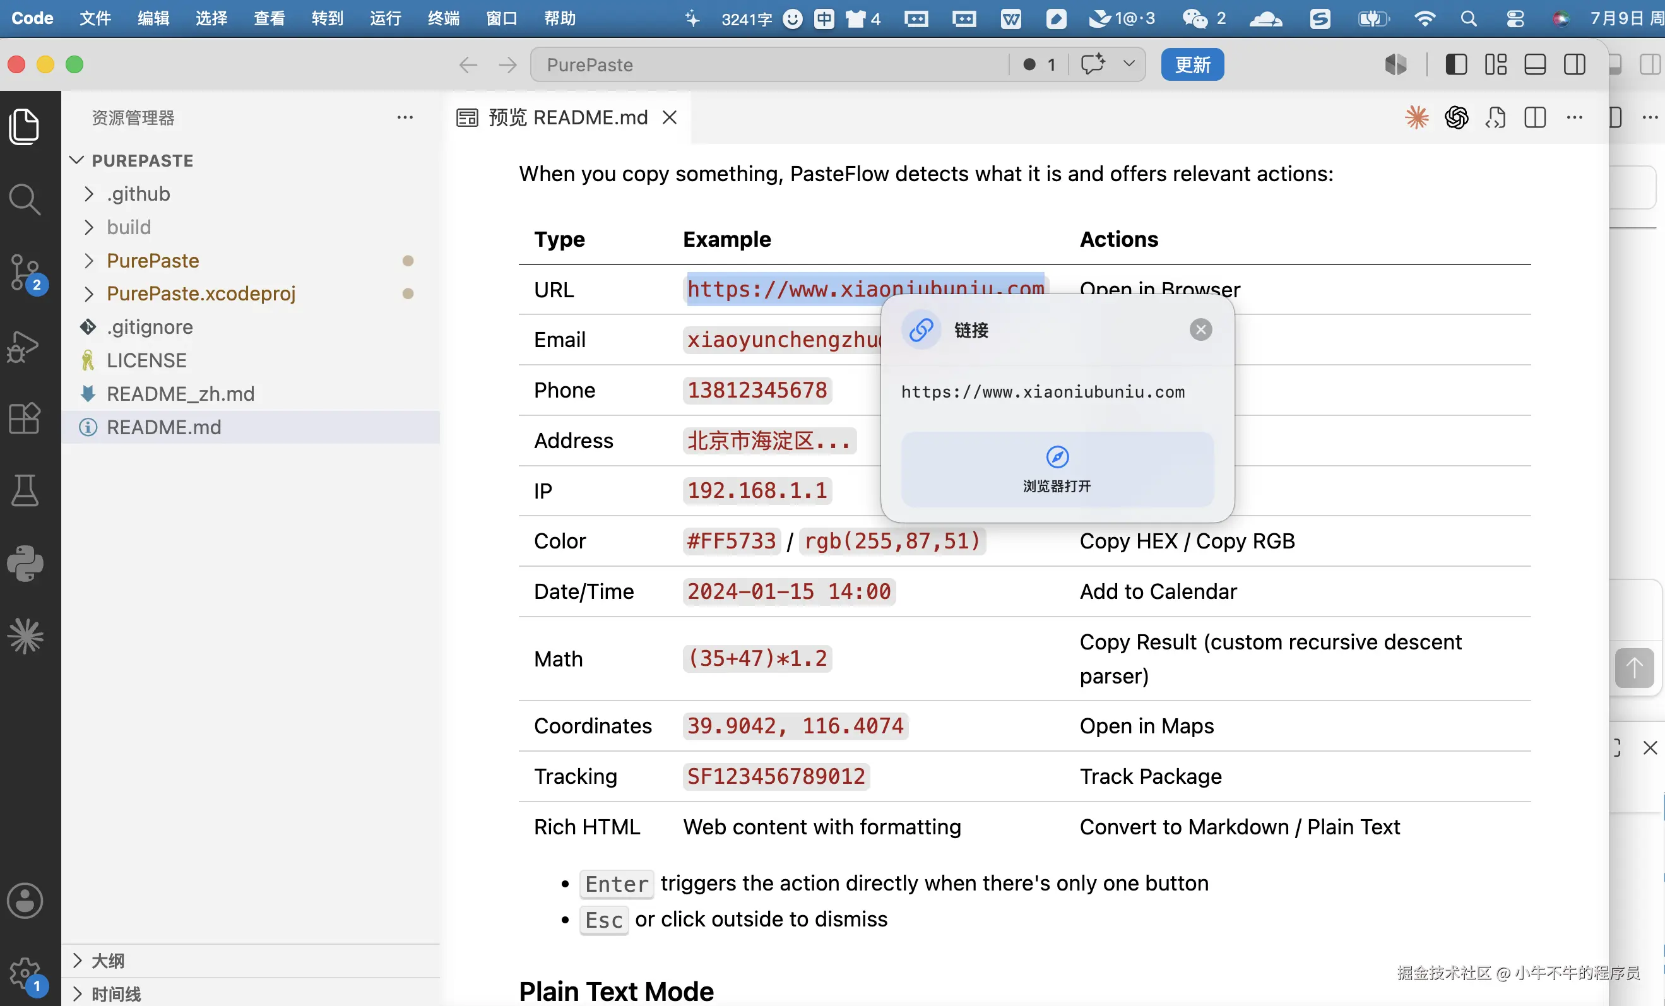Open the 查看 menu
This screenshot has width=1665, height=1006.
pos(269,18)
